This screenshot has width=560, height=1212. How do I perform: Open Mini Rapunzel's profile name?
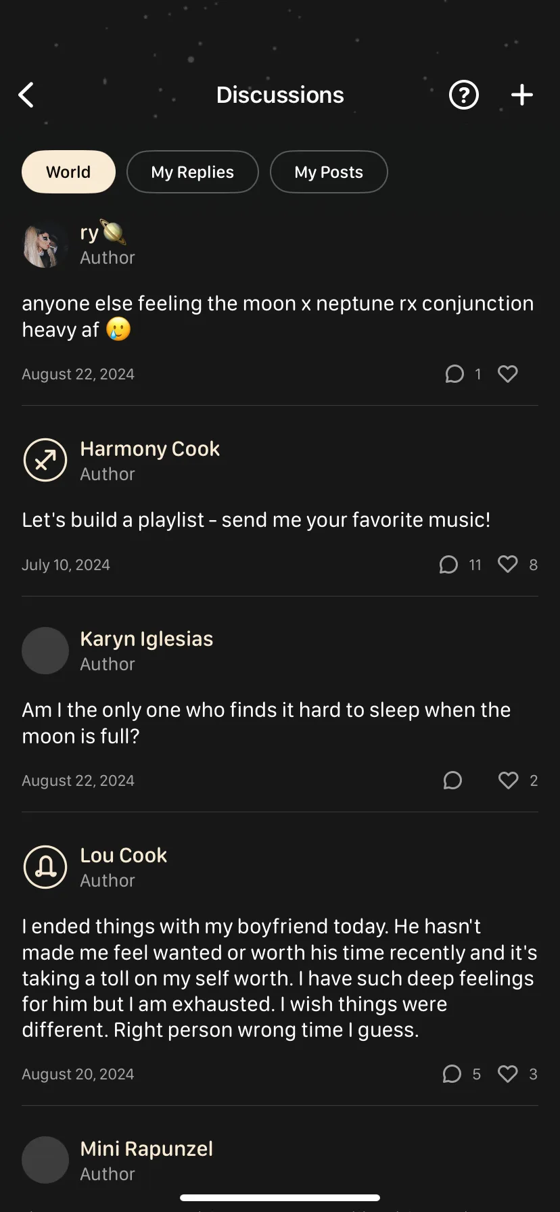click(x=146, y=1148)
